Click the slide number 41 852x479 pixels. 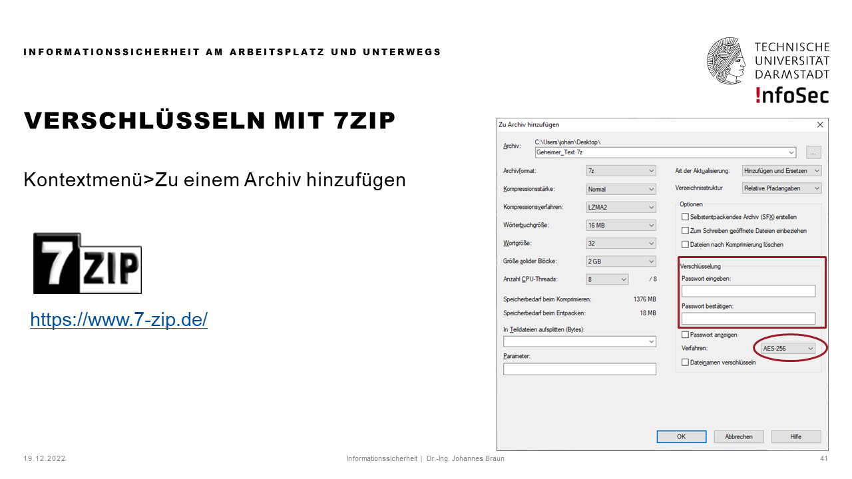[x=824, y=458]
